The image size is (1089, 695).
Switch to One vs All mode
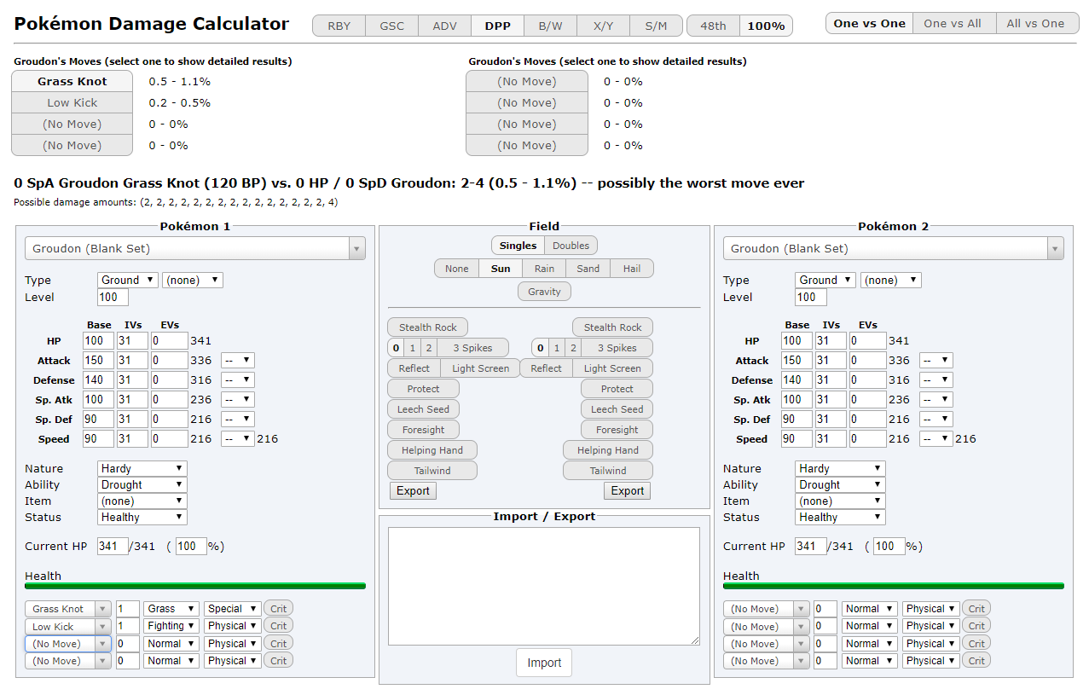[953, 23]
